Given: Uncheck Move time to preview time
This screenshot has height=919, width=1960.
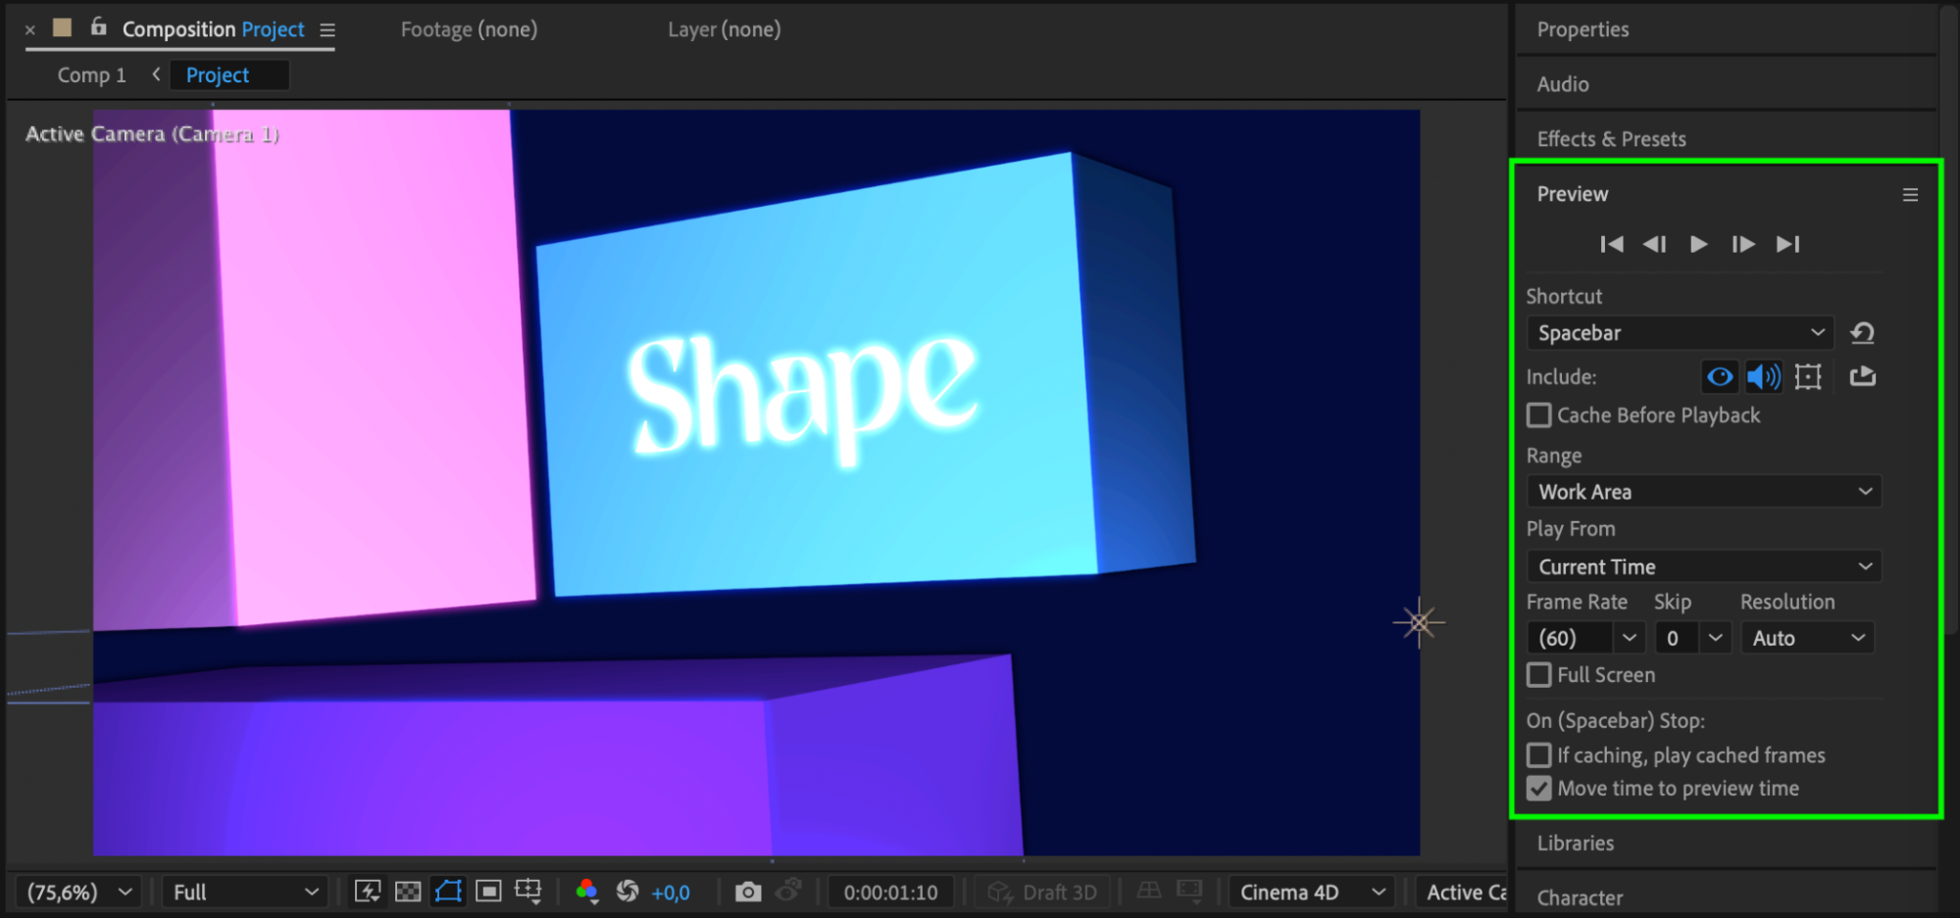Looking at the screenshot, I should (x=1539, y=789).
